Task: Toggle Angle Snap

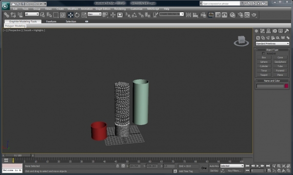Action: (134, 15)
